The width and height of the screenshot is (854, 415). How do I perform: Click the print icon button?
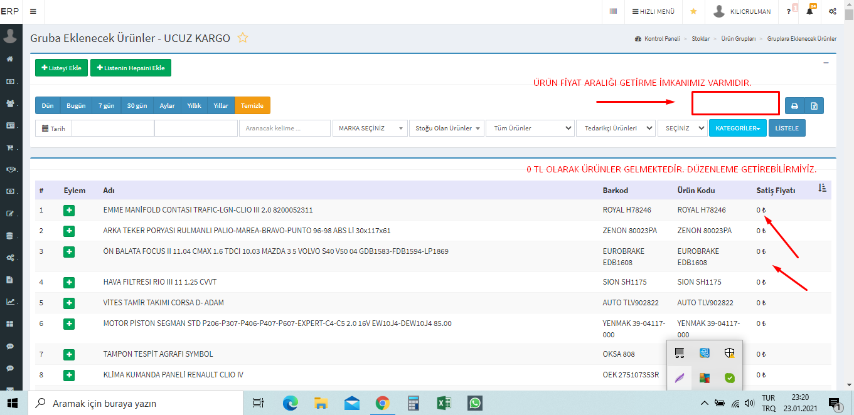click(794, 106)
